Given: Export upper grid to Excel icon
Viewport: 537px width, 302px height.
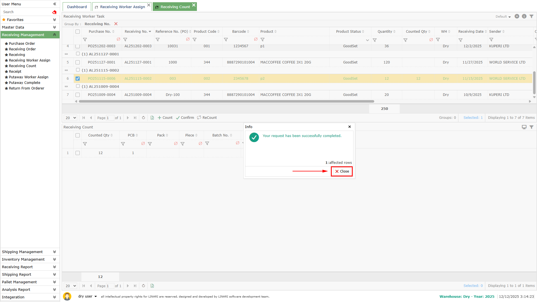Looking at the screenshot, I should coord(152,118).
